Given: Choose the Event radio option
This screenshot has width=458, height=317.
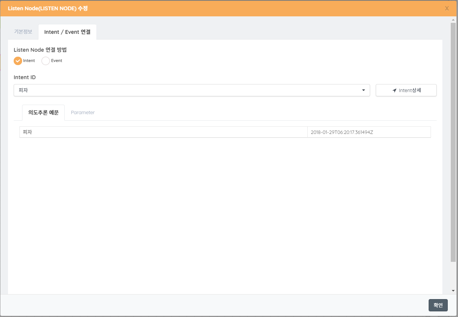Looking at the screenshot, I should point(46,61).
